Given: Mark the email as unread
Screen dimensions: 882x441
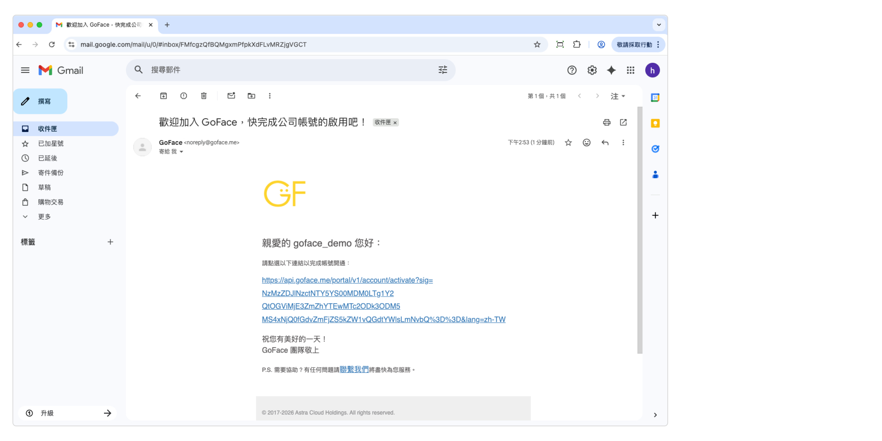Looking at the screenshot, I should click(x=231, y=96).
